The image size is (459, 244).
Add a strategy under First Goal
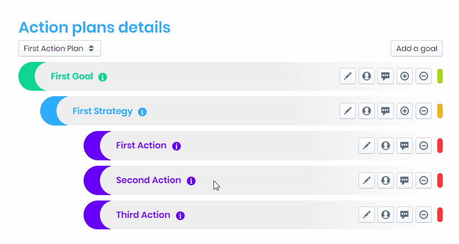(405, 76)
